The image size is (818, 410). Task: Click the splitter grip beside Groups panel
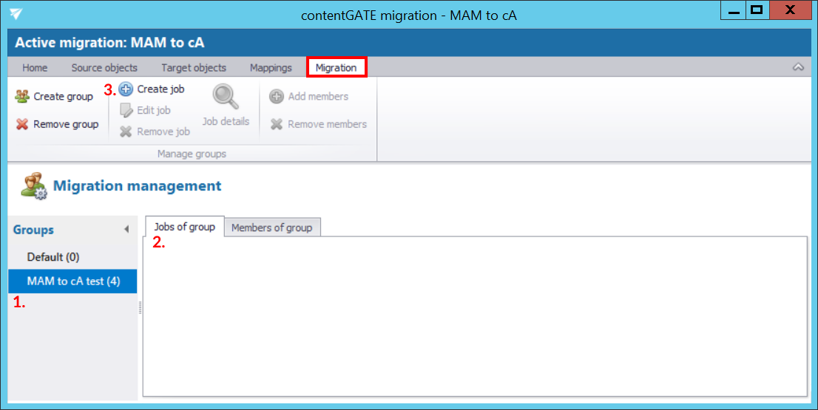click(141, 307)
